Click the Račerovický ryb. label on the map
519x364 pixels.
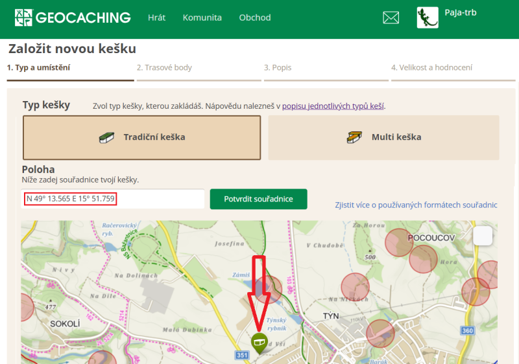point(119,229)
